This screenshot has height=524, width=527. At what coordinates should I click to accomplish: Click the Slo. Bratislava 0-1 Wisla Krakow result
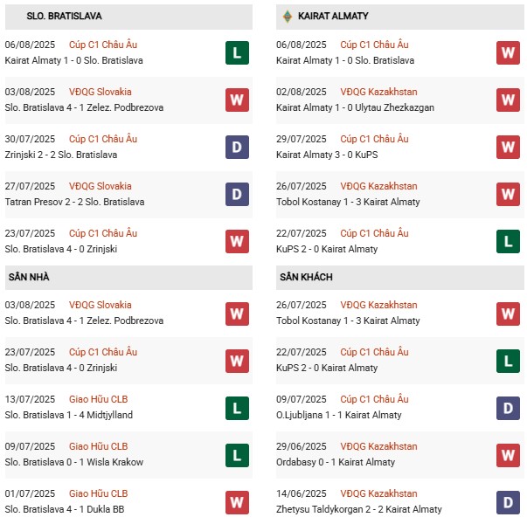74,462
